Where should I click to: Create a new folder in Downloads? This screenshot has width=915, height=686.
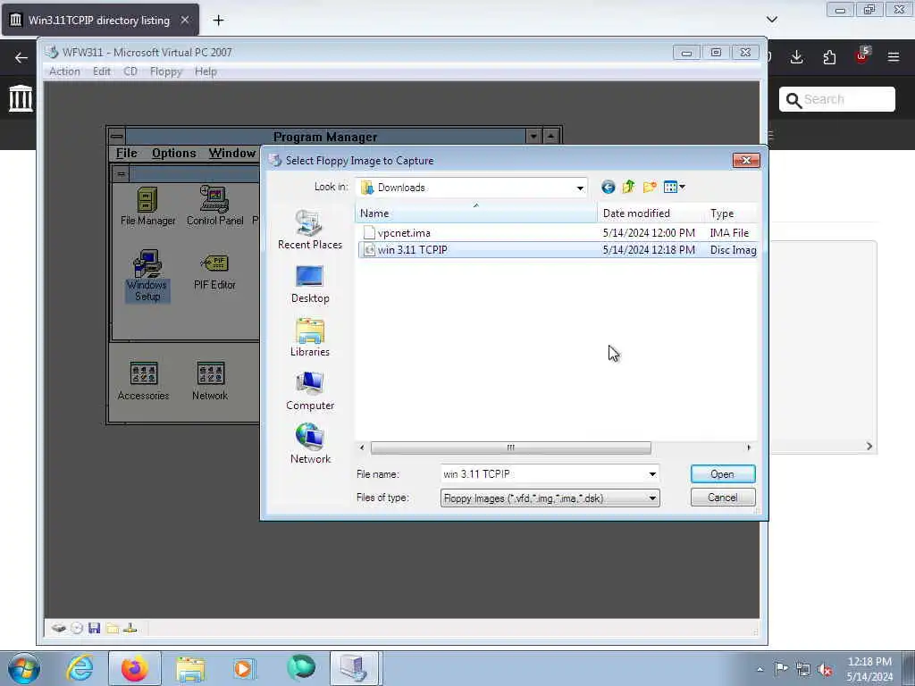coord(650,188)
